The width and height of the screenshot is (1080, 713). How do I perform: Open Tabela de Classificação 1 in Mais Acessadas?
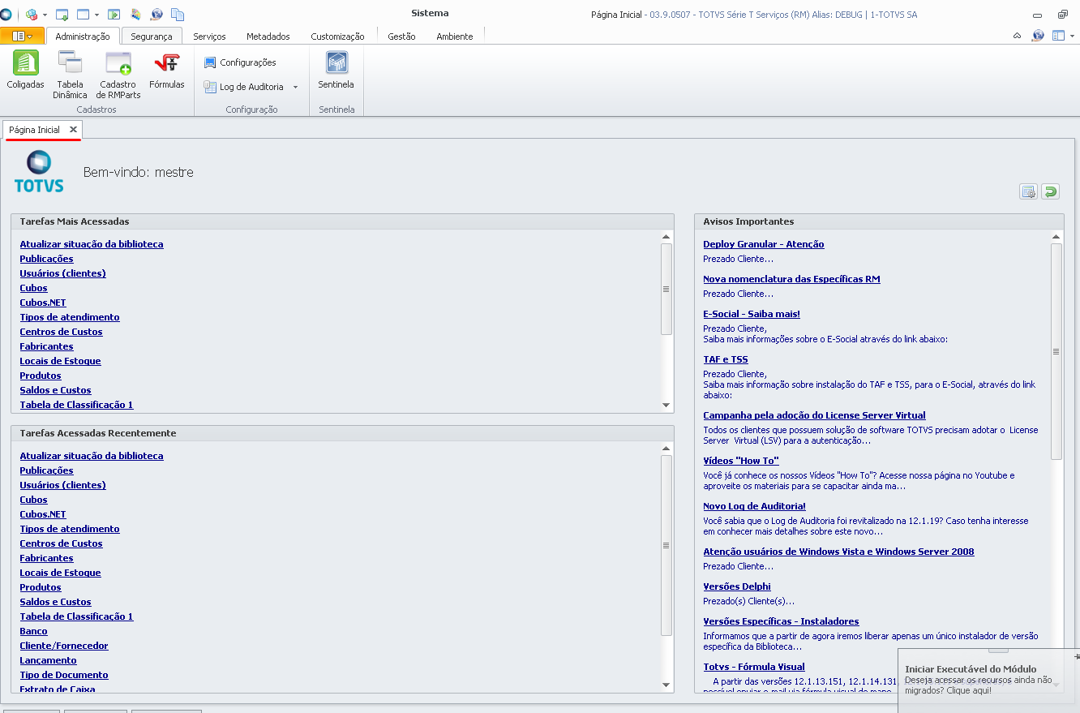tap(76, 405)
